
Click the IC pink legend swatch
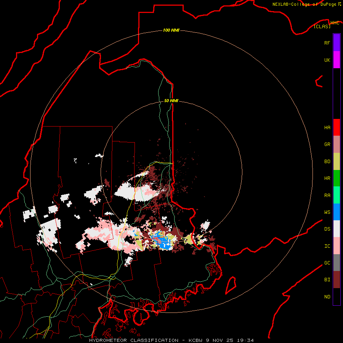[x=337, y=246]
